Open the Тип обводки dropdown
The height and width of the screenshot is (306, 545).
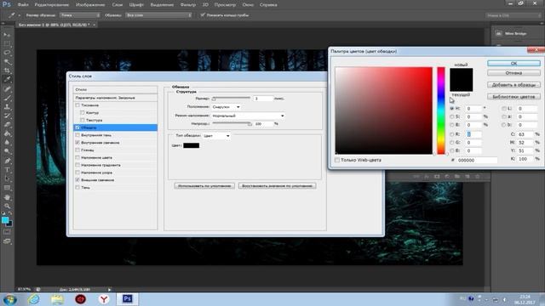pyautogui.click(x=216, y=136)
